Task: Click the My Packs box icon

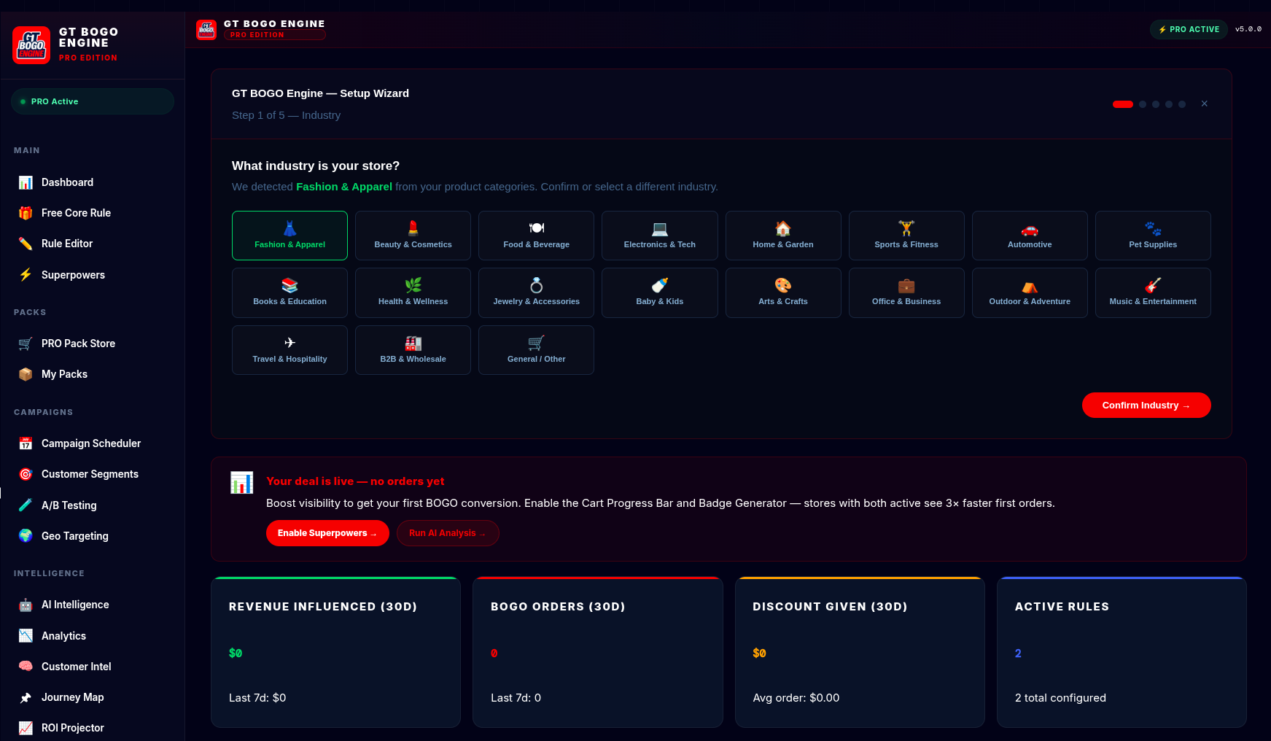Action: tap(26, 374)
